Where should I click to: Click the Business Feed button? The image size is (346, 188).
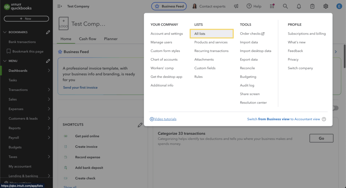coord(169,6)
